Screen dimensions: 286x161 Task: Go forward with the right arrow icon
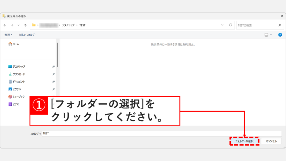12,25
